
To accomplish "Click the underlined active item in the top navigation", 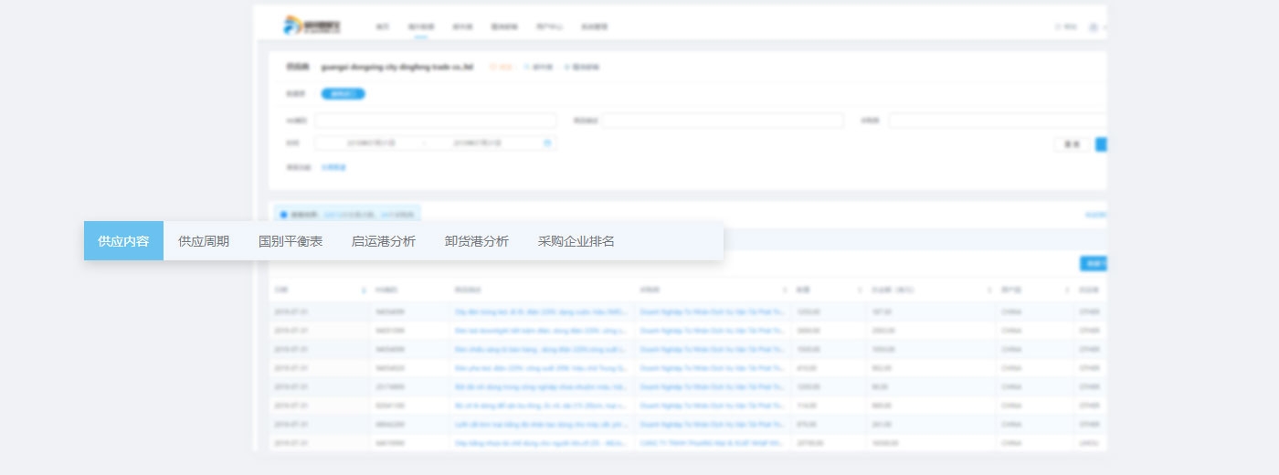I will point(420,27).
